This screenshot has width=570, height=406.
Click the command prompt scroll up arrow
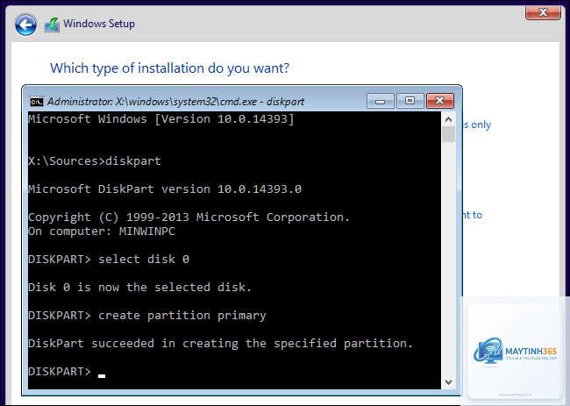pos(449,119)
